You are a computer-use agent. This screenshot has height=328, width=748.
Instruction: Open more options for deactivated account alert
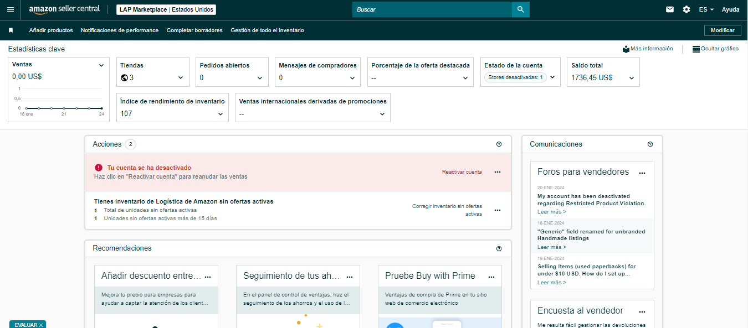[x=498, y=172]
